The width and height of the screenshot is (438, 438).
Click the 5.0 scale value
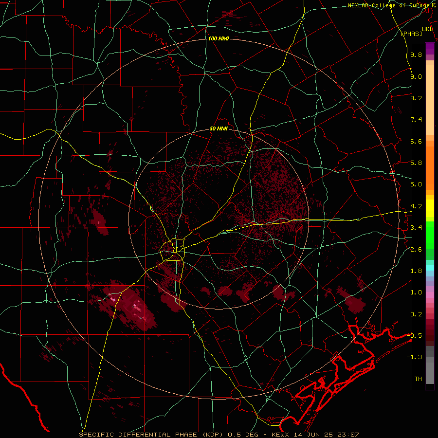[416, 184]
